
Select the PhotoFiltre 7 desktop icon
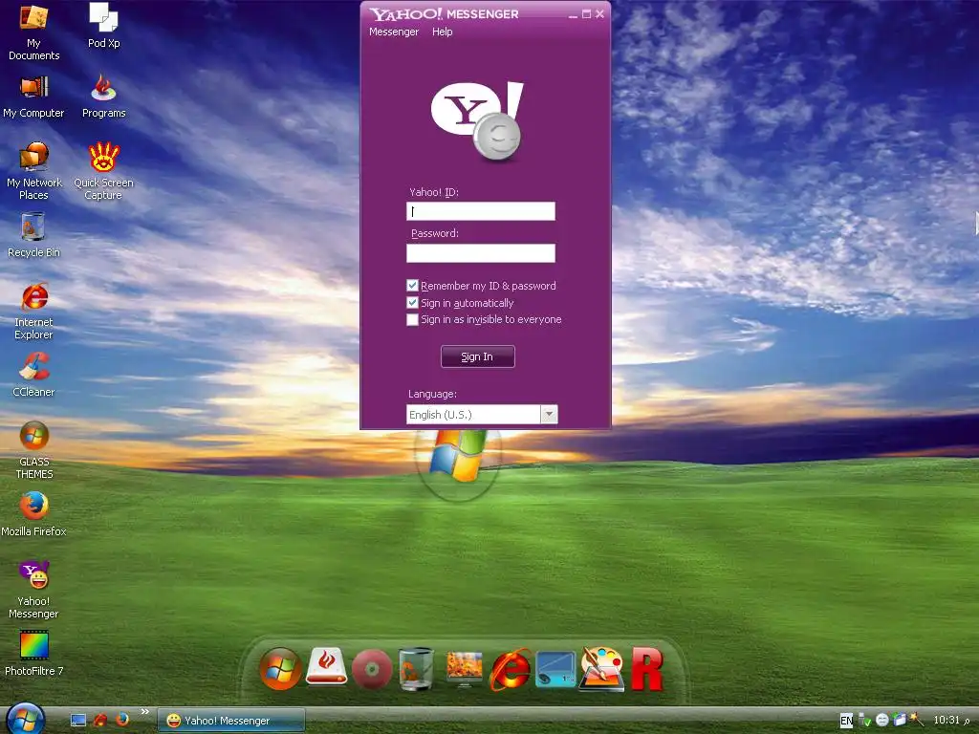tap(33, 654)
